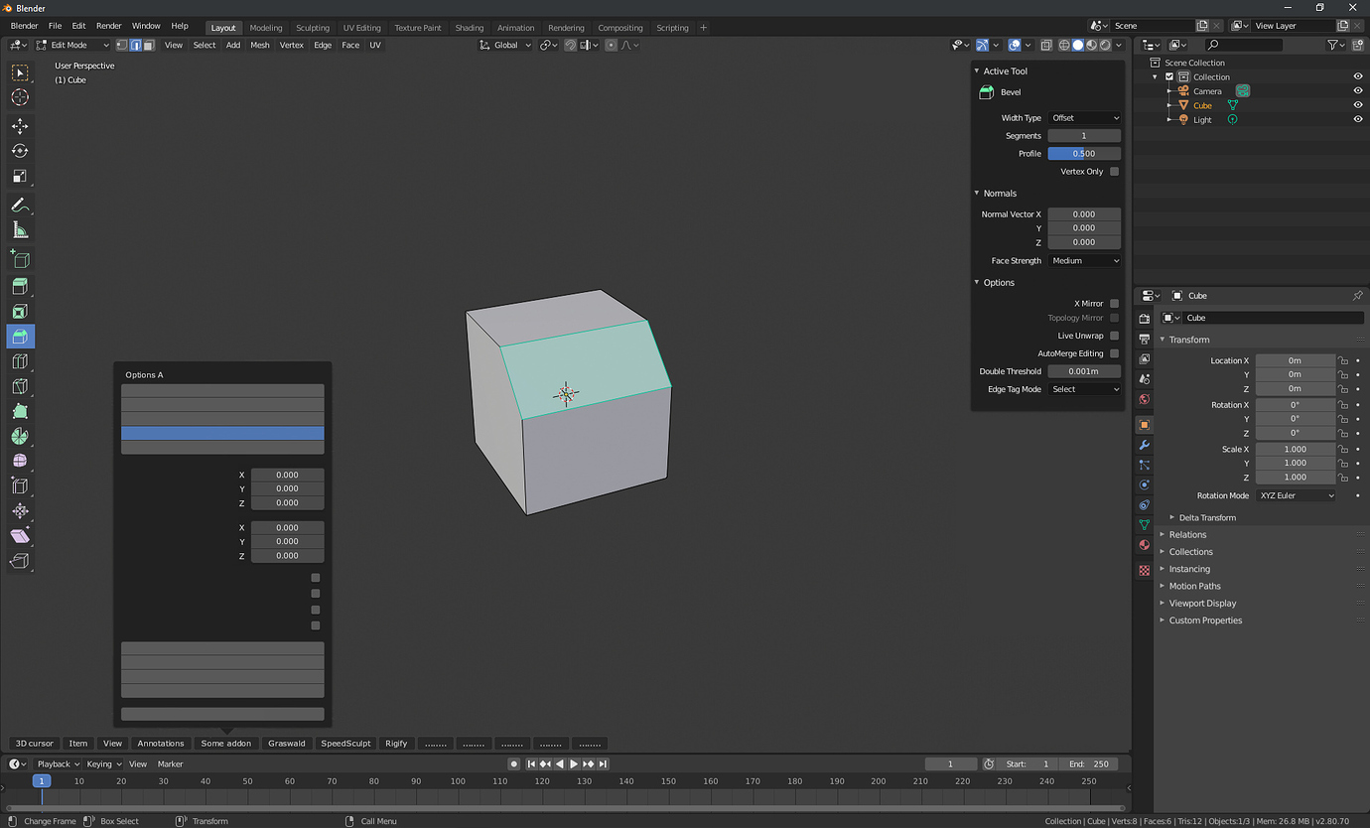The width and height of the screenshot is (1370, 828).
Task: Open the Shading workspace tab
Action: (470, 28)
